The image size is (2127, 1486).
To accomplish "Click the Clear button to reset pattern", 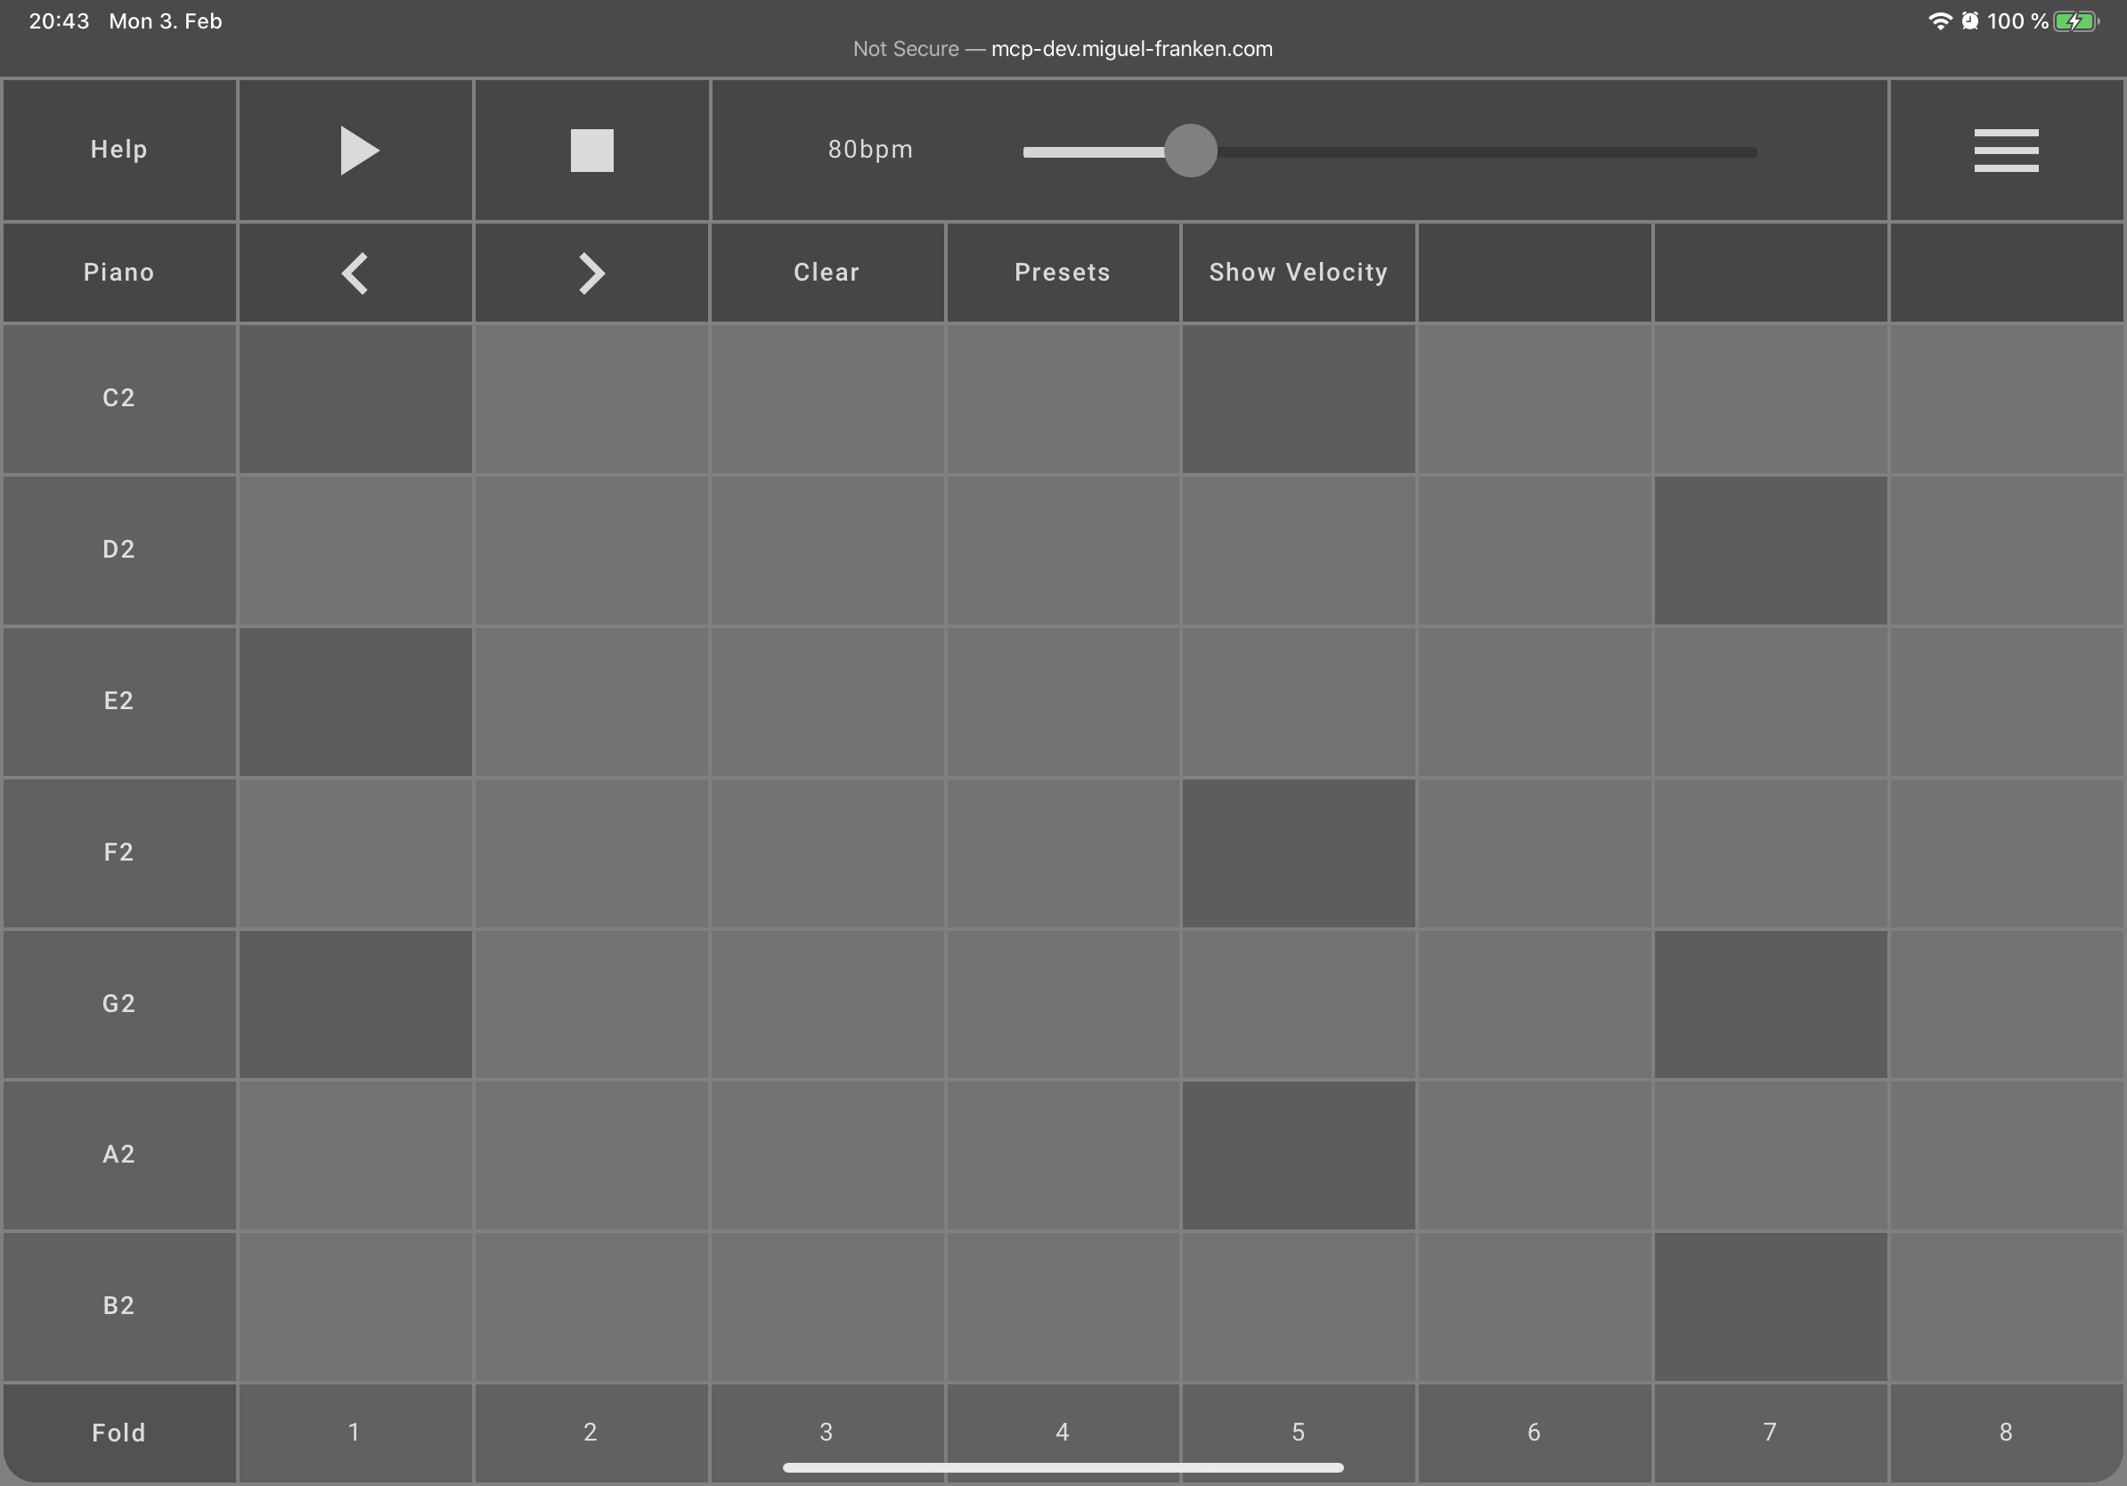I will [x=824, y=270].
